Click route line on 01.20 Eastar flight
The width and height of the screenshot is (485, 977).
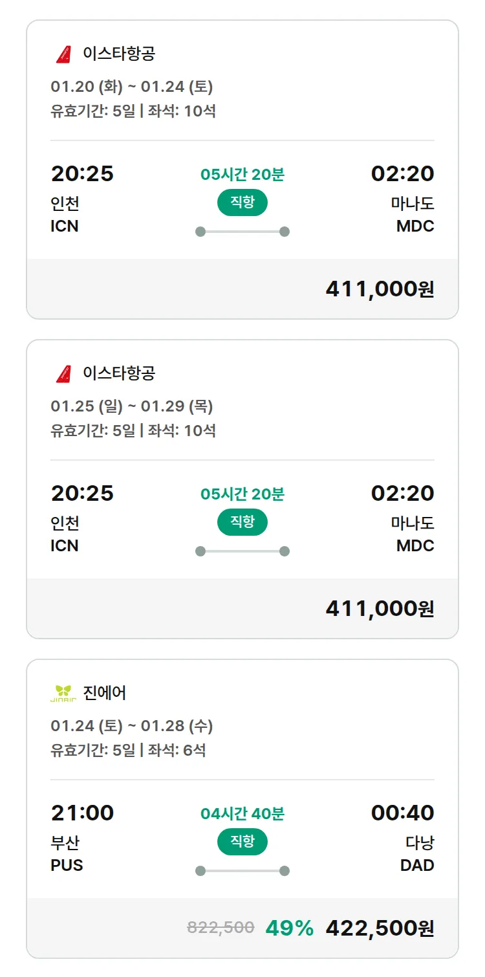(x=242, y=232)
